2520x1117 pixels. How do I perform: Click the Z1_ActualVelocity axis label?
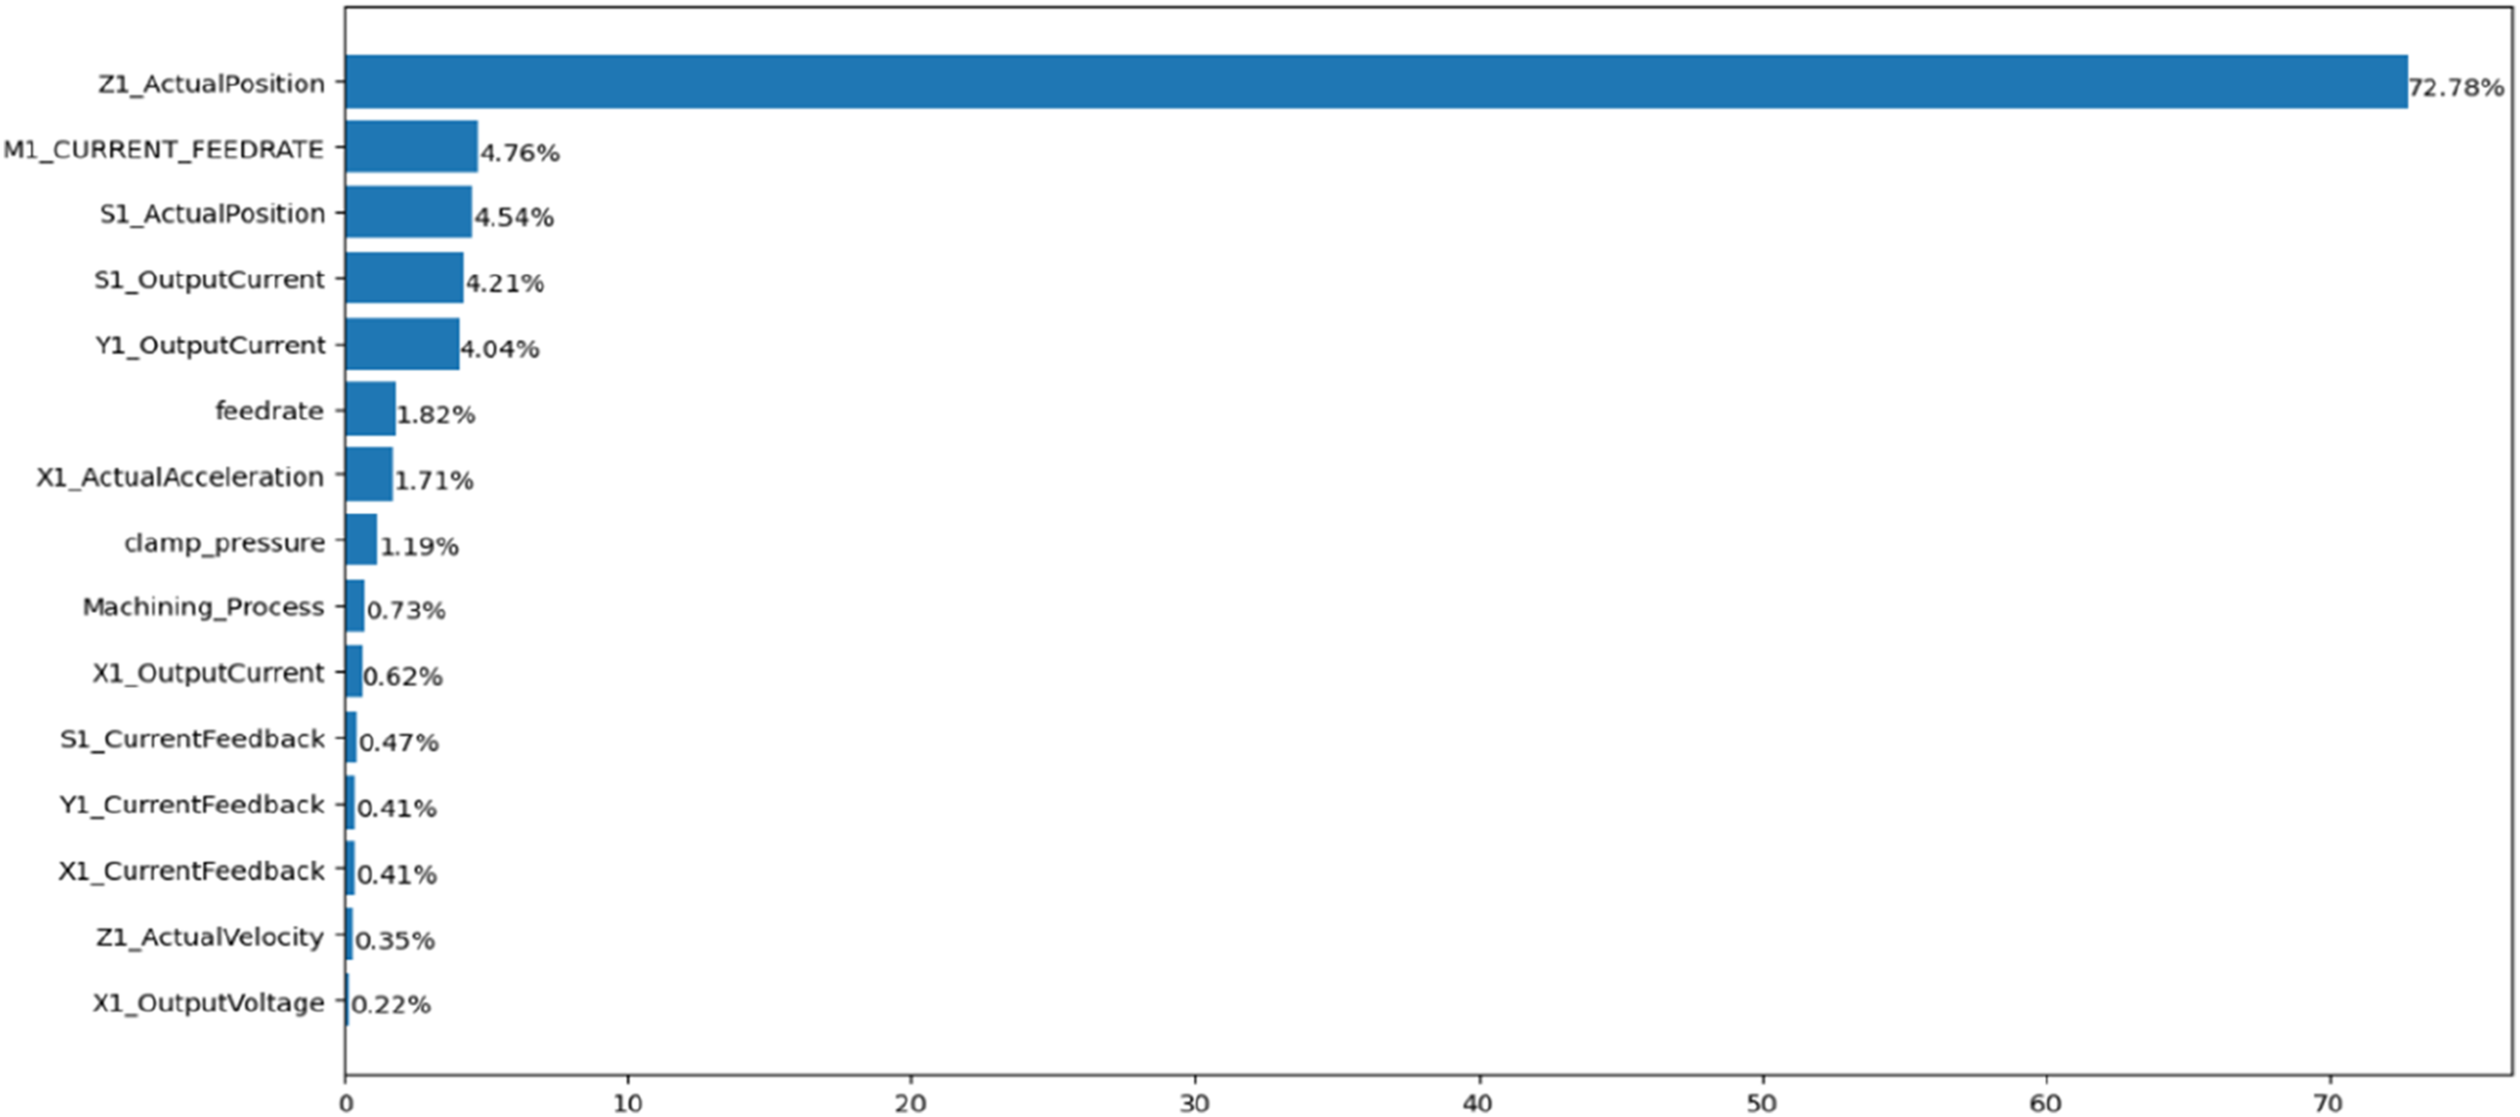coord(210,937)
